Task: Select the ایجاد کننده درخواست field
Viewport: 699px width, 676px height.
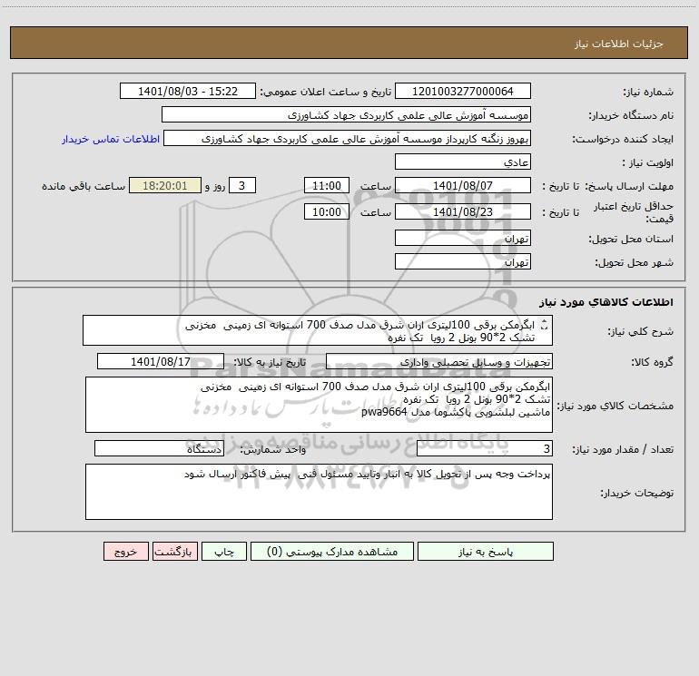Action: 348,139
